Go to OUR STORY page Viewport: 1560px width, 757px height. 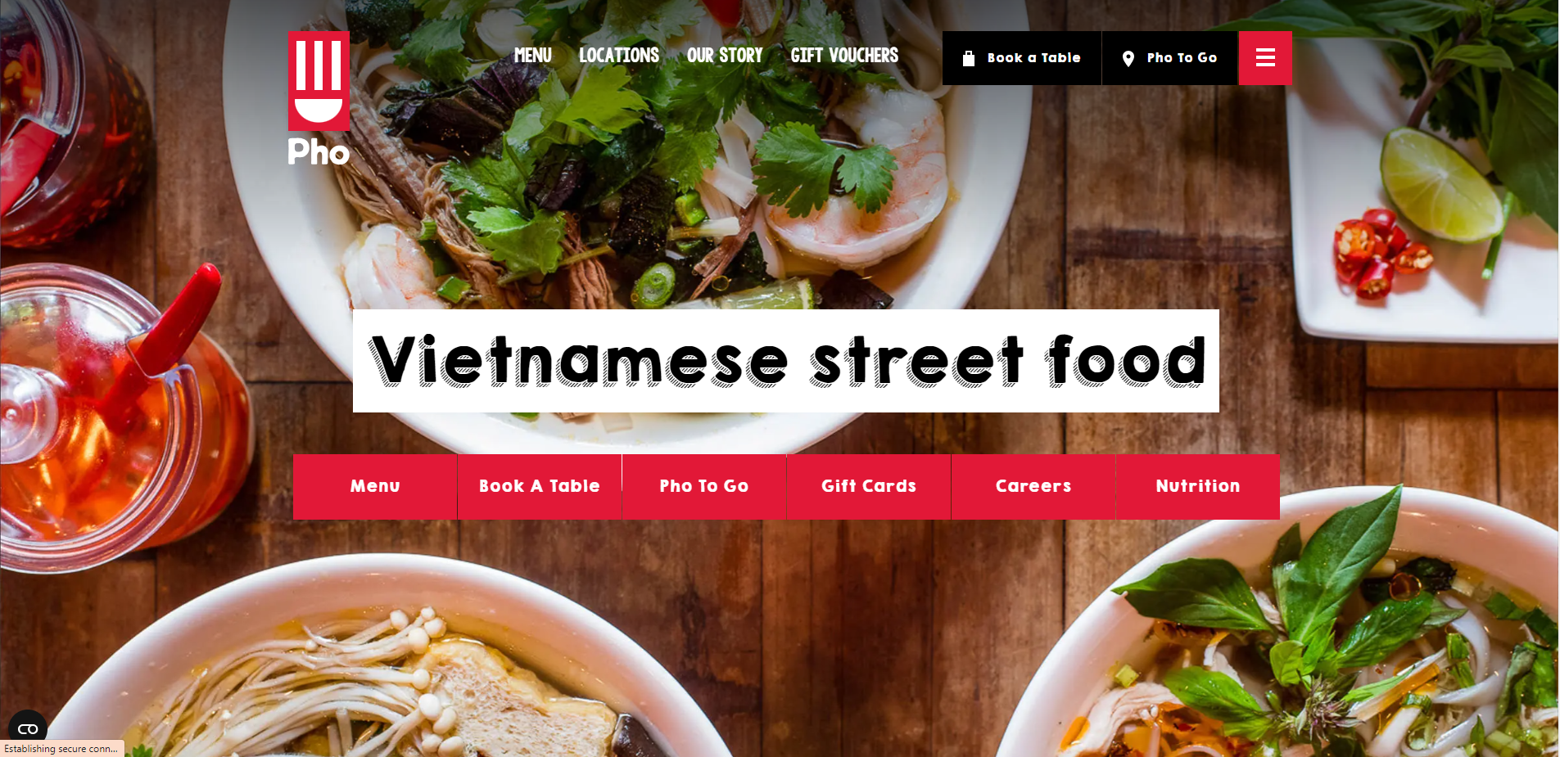[x=725, y=56]
